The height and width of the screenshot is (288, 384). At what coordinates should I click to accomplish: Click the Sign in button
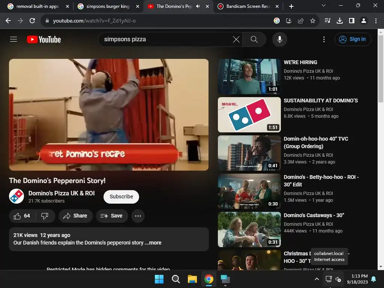pos(353,39)
